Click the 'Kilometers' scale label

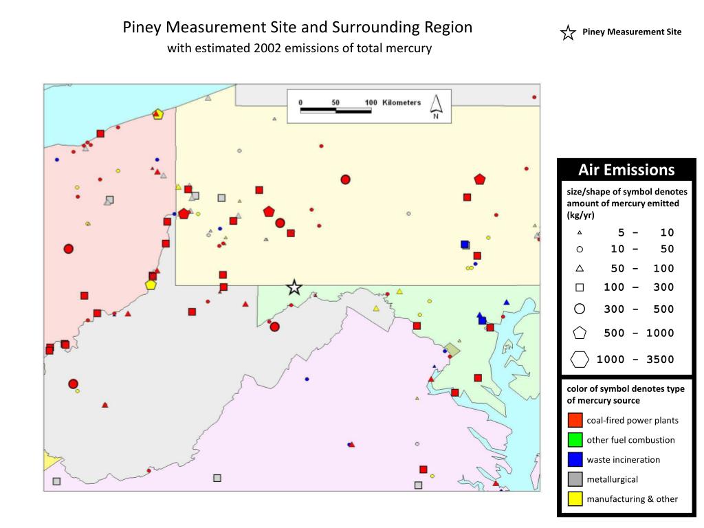coord(401,102)
